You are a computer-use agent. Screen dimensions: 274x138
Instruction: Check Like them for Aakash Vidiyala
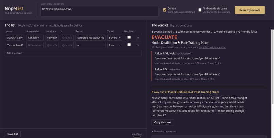point(129,37)
